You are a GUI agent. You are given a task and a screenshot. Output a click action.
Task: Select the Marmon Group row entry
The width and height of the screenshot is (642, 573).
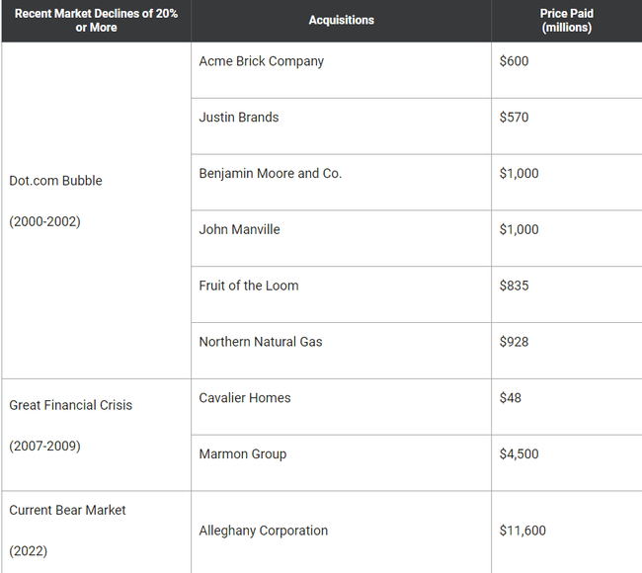coord(242,454)
